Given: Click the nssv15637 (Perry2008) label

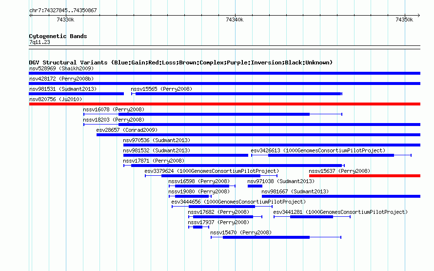Looking at the screenshot, I should (x=339, y=171).
